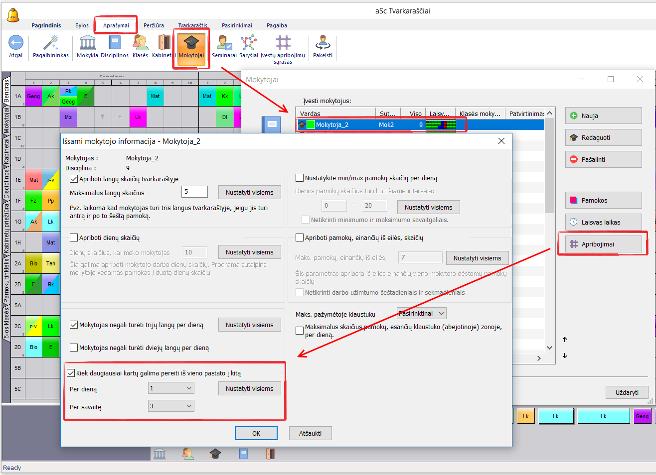Check 'Mokytojas negali turėti dviejų langų per dieną'
The width and height of the screenshot is (656, 475).
coord(74,348)
